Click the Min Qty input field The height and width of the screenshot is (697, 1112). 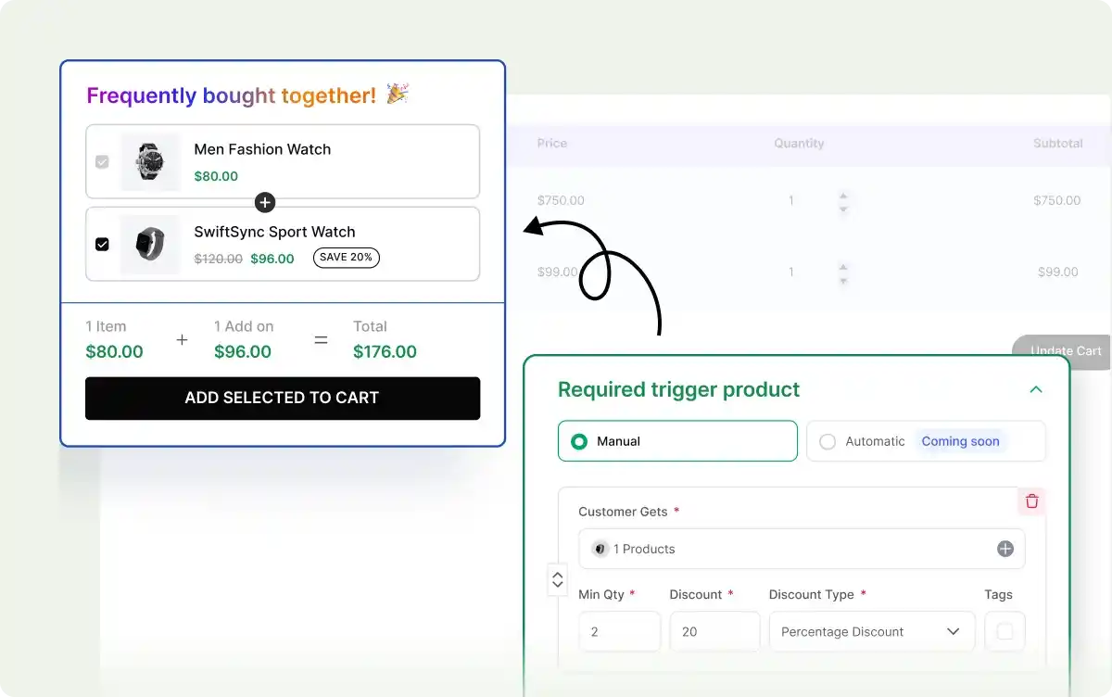(619, 631)
